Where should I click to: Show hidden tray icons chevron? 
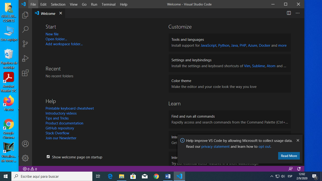coord(272,176)
